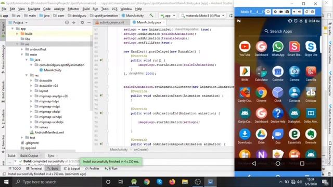Open the Build menu
The width and height of the screenshot is (333, 187).
pyautogui.click(x=86, y=9)
